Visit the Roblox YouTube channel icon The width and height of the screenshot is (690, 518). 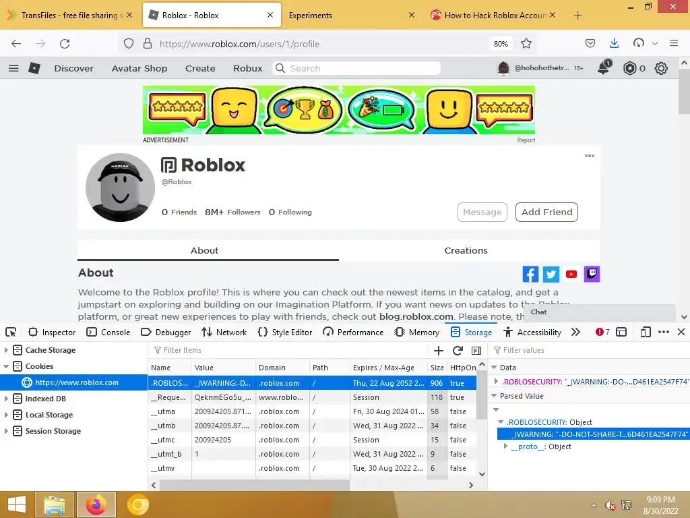571,274
